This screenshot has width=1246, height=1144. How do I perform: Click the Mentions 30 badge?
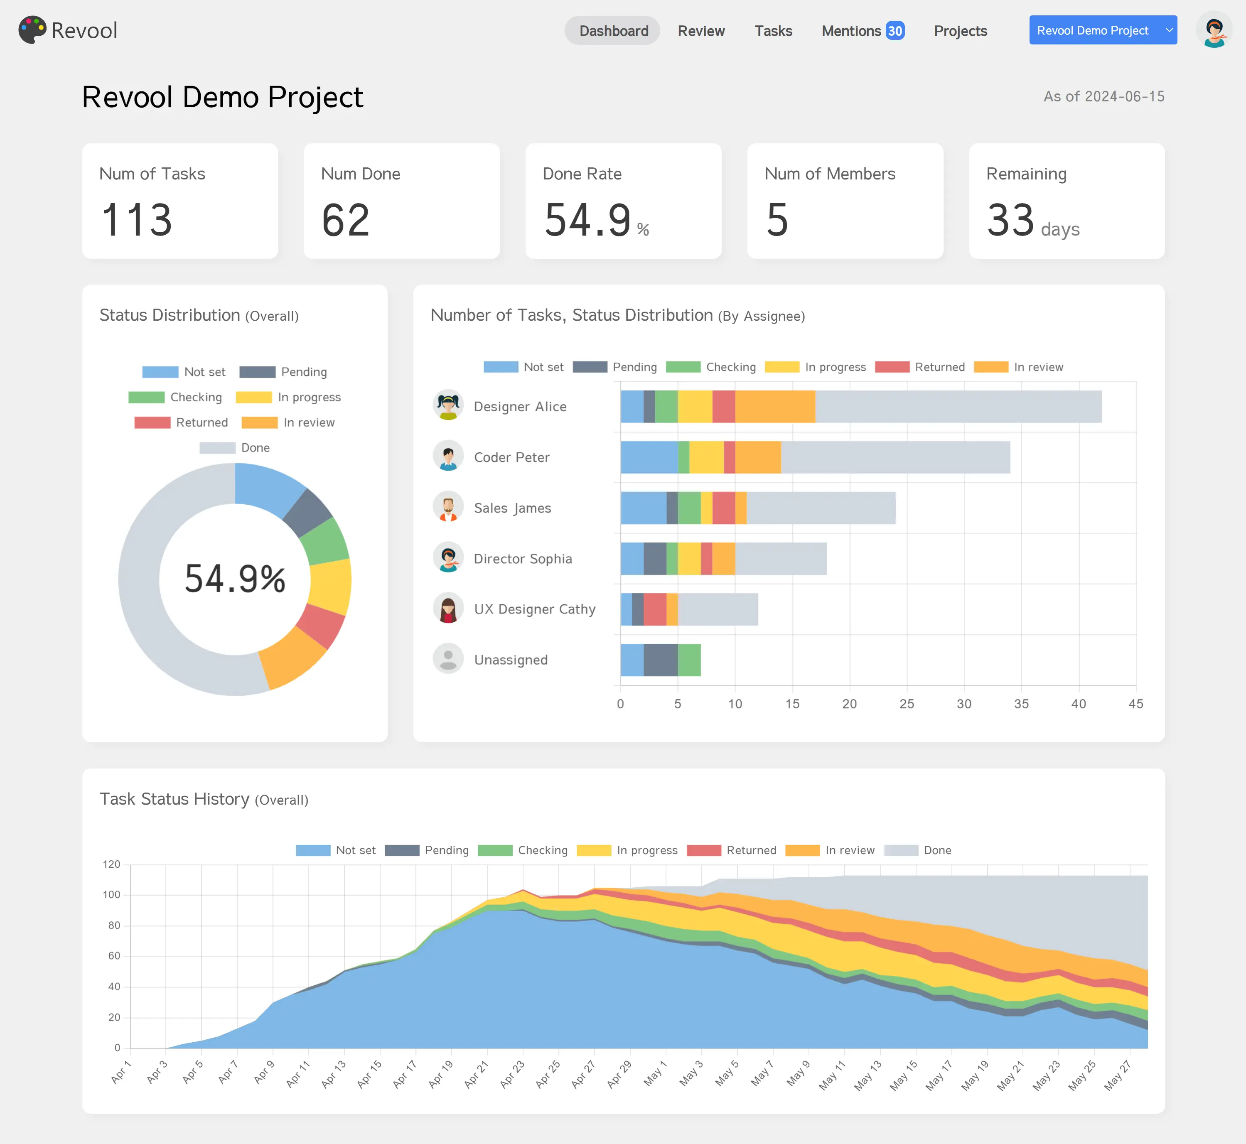pyautogui.click(x=895, y=30)
